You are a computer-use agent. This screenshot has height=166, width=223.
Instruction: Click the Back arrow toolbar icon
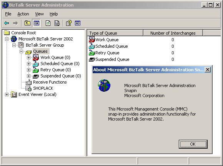7,23
